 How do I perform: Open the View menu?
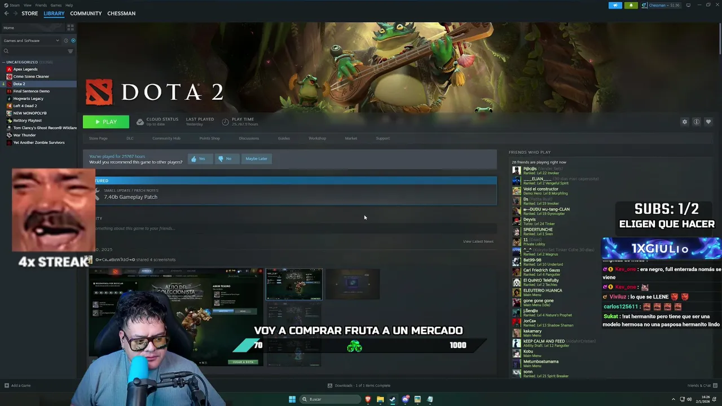[x=27, y=5]
